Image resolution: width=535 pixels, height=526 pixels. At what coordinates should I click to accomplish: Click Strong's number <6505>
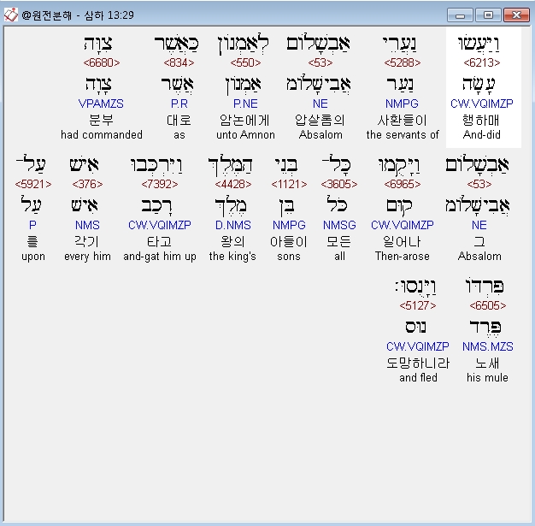pos(488,305)
